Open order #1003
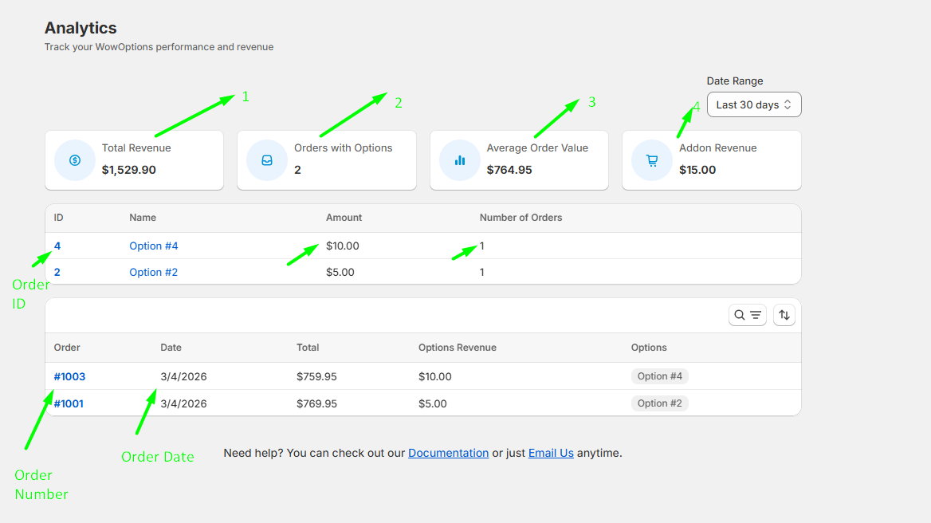931x523 pixels. [x=69, y=377]
